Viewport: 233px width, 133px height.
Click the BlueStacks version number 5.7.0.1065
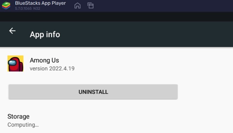pos(23,9)
